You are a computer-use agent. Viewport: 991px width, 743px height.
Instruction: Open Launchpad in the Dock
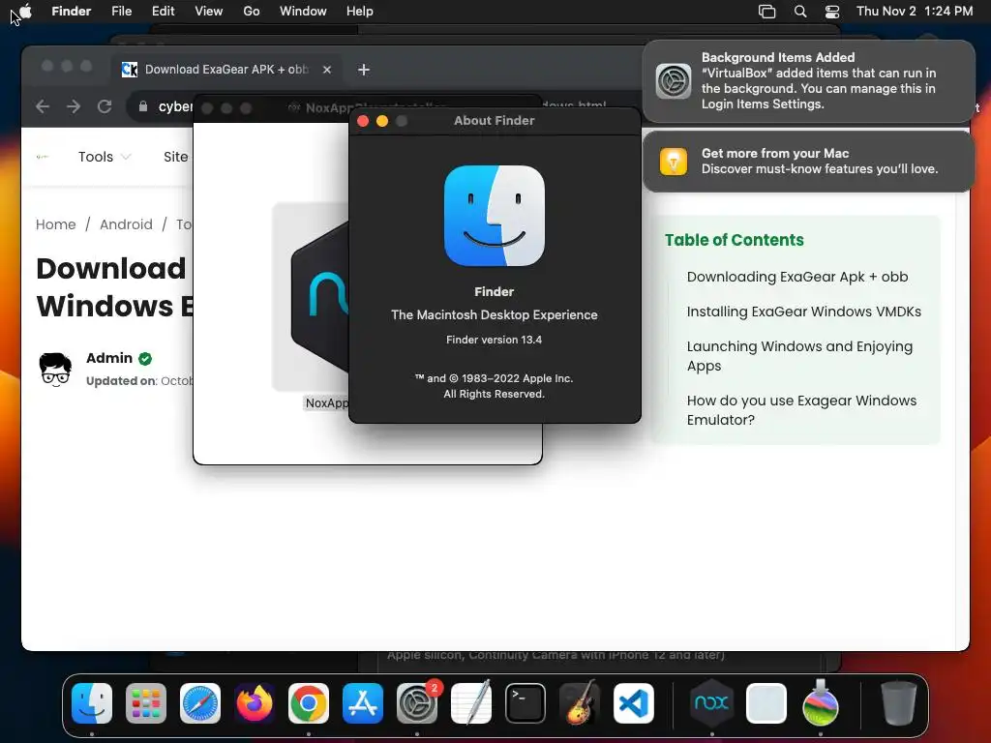click(146, 703)
